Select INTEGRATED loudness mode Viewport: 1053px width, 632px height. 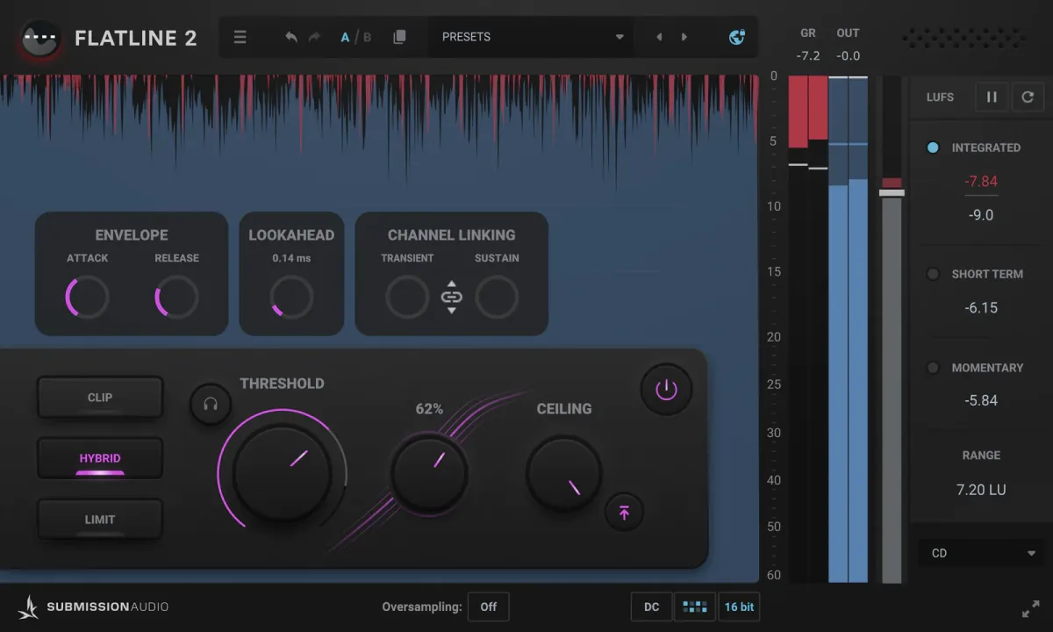[x=933, y=147]
